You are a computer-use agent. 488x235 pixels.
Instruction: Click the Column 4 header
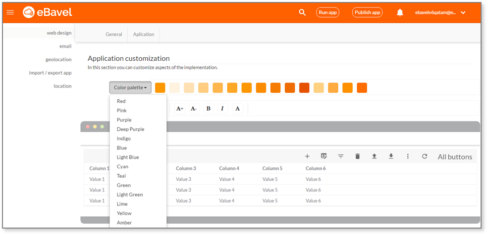point(229,168)
